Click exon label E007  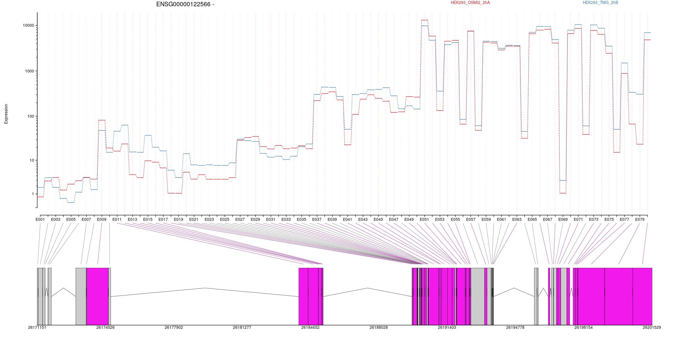tap(86, 219)
